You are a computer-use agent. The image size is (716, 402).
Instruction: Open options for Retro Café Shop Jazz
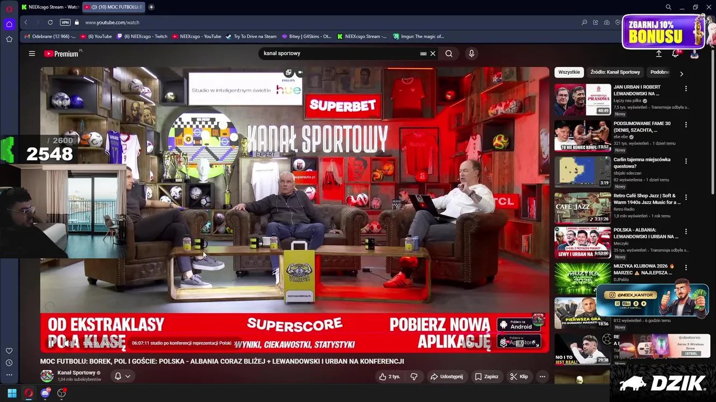click(686, 197)
